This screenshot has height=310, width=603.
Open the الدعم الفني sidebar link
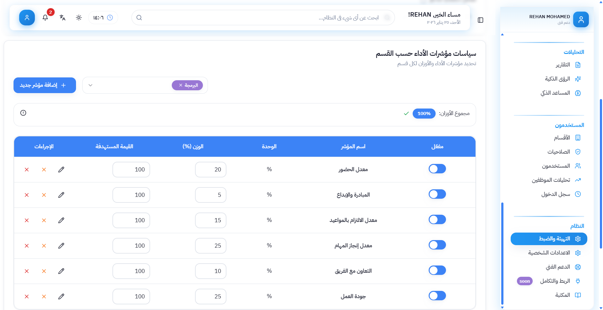coord(558,267)
